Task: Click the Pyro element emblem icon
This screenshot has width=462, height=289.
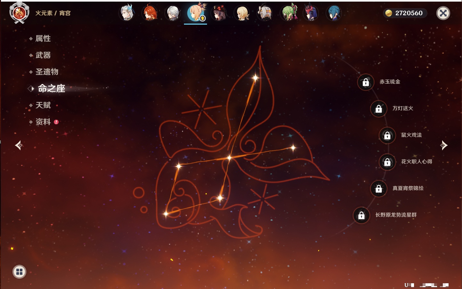Action: [19, 13]
